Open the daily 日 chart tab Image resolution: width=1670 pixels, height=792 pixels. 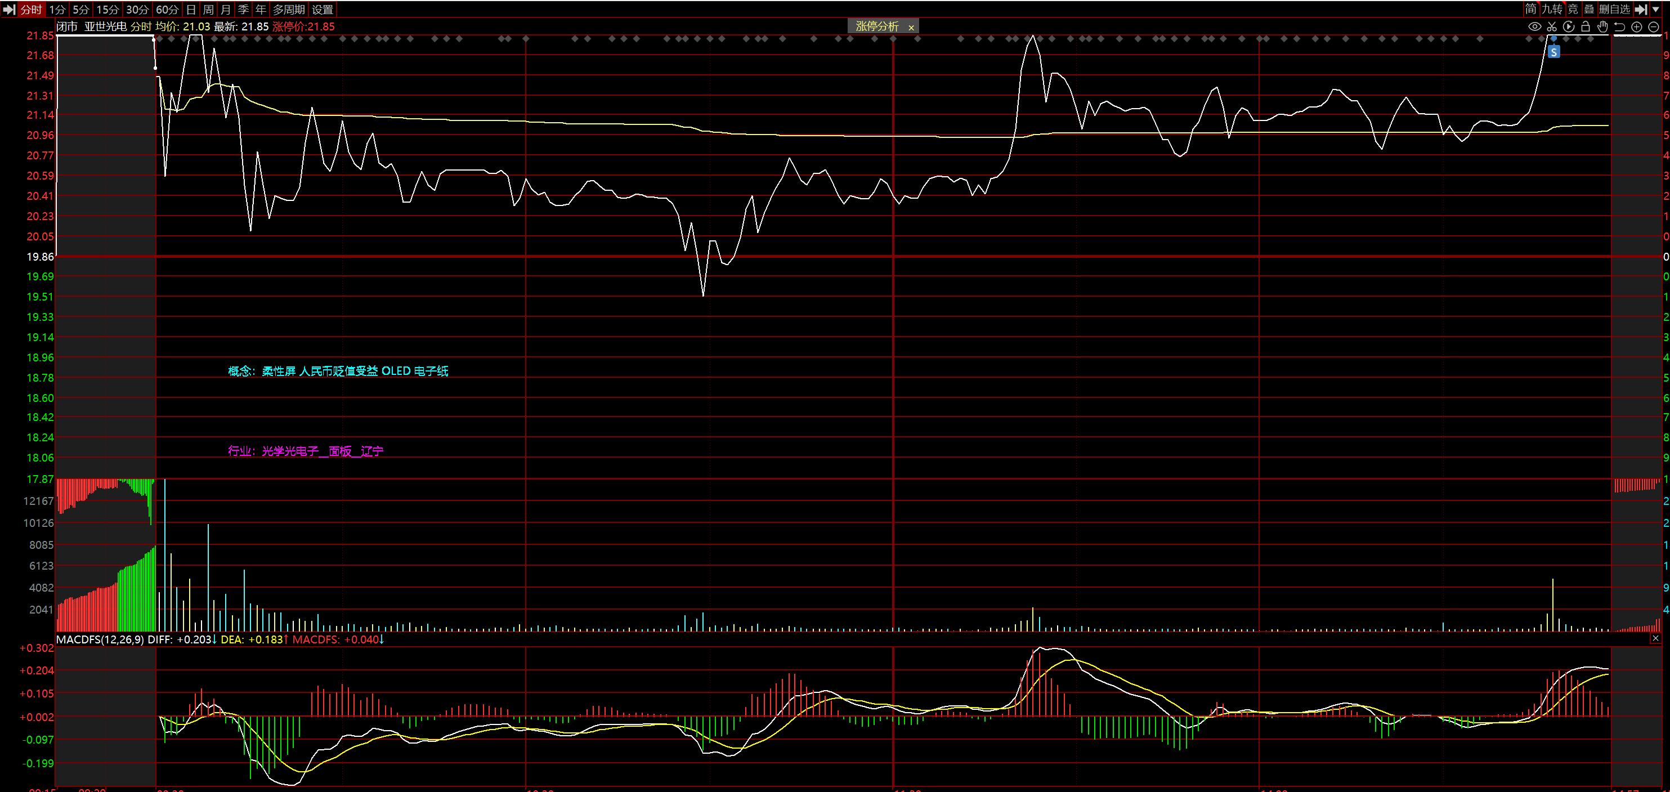pyautogui.click(x=191, y=9)
